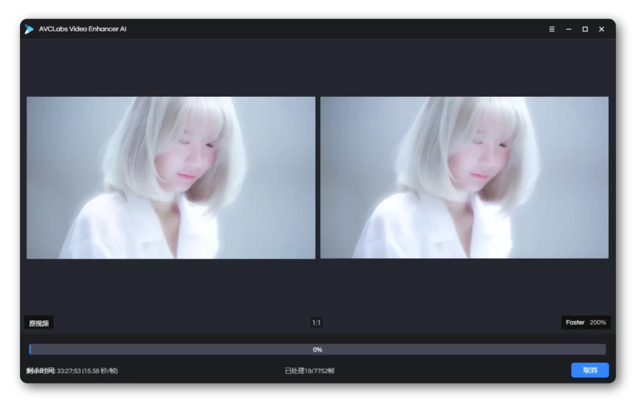The height and width of the screenshot is (402, 636).
Task: Click the 剩余时间 remaining time text
Action: (x=40, y=371)
